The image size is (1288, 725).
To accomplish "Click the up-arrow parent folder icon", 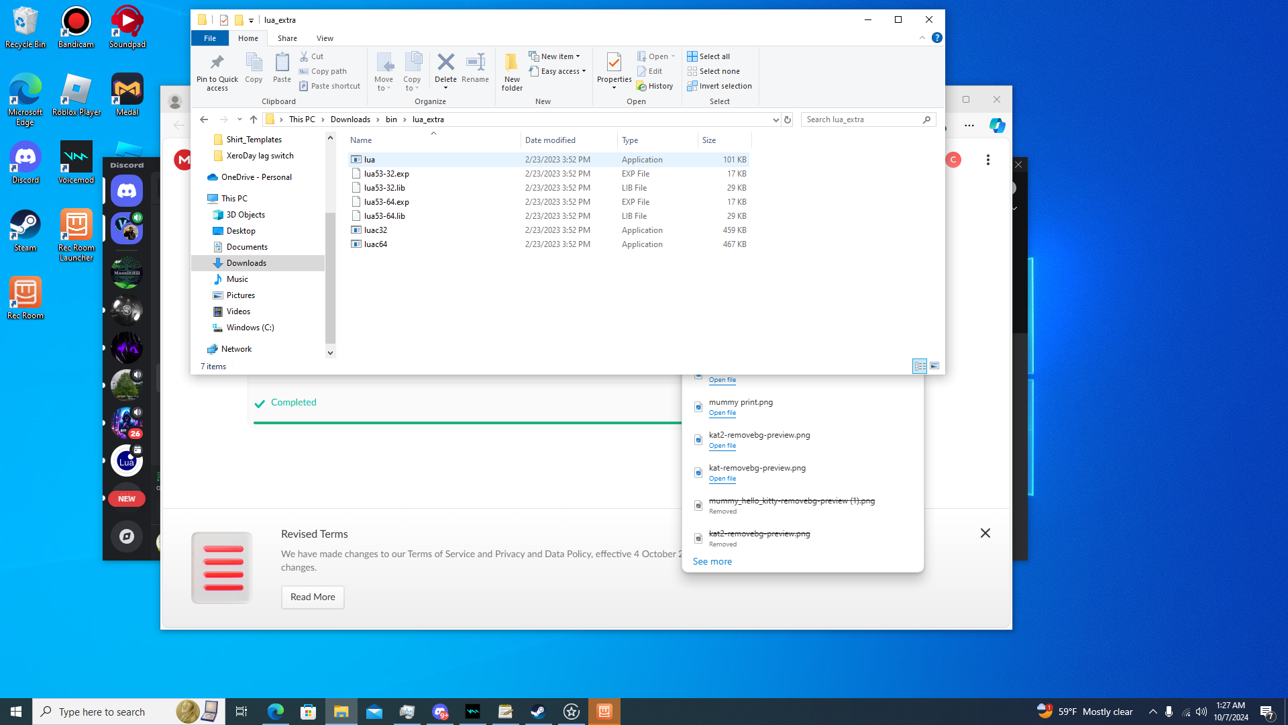I will click(x=253, y=119).
